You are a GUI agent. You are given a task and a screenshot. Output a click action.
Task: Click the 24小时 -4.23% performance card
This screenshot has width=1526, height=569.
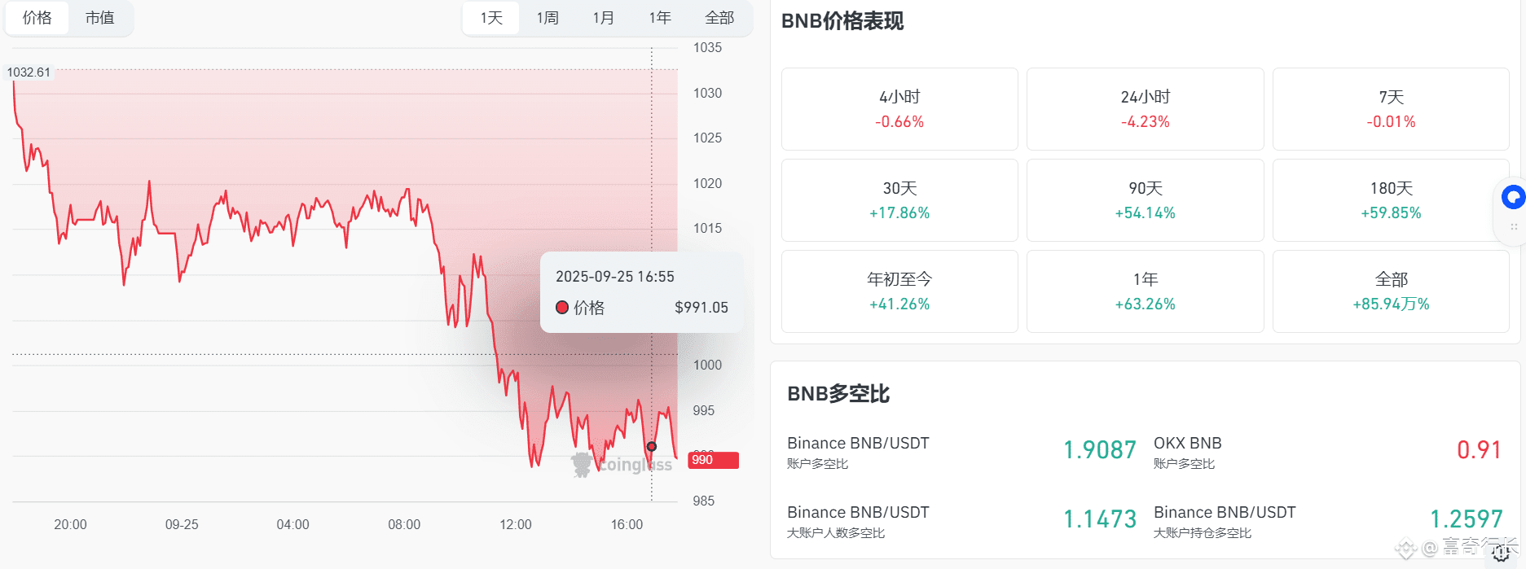(x=1145, y=109)
